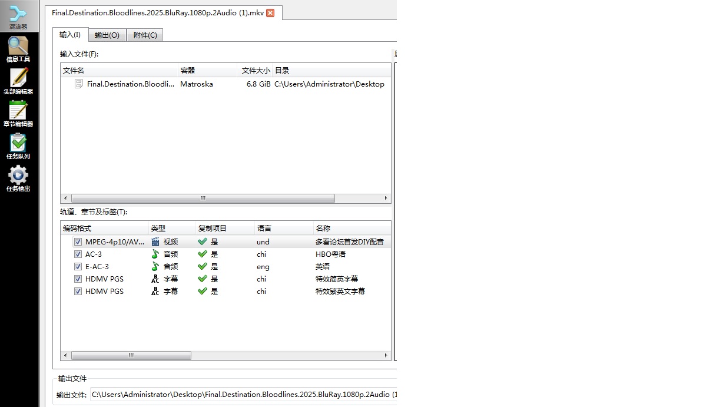Toggle the AC-3 audio track checkbox

(x=78, y=254)
